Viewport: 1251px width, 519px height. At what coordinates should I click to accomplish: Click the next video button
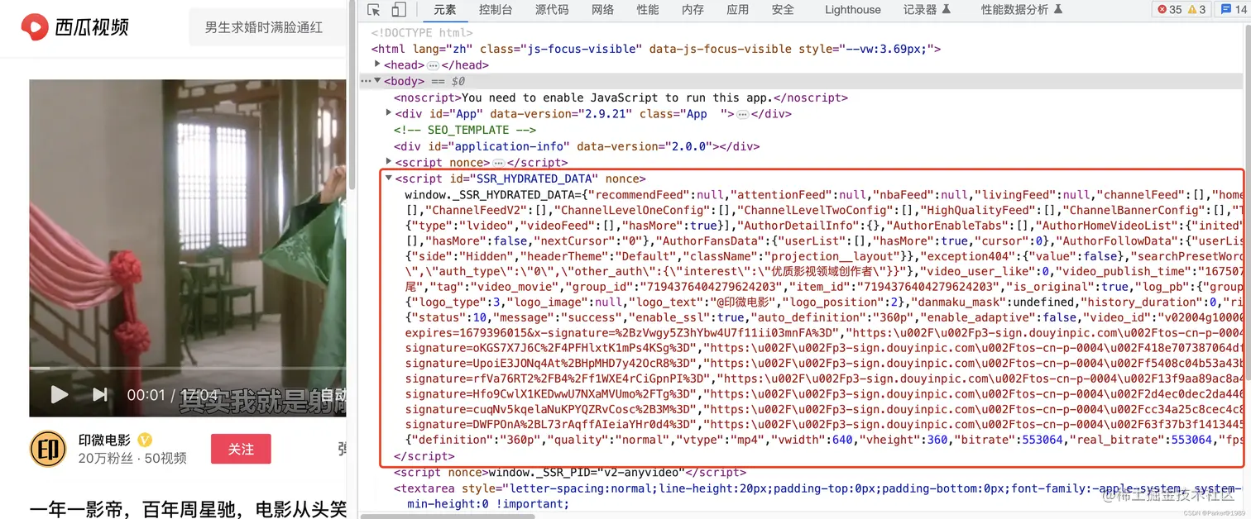pyautogui.click(x=99, y=395)
